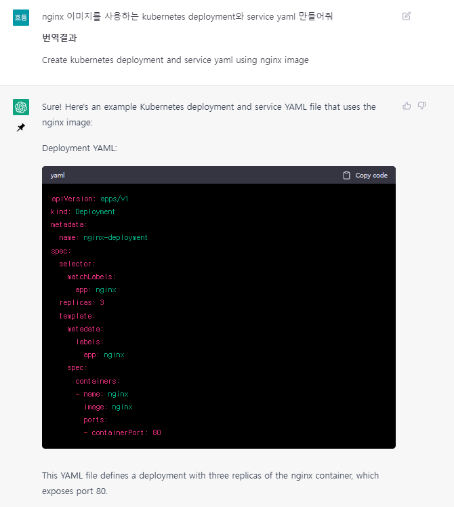This screenshot has height=507, width=454.
Task: Click the '- name: nginx' code line
Action: [x=102, y=394]
